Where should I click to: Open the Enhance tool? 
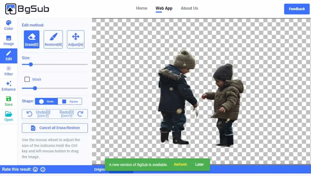click(x=9, y=86)
